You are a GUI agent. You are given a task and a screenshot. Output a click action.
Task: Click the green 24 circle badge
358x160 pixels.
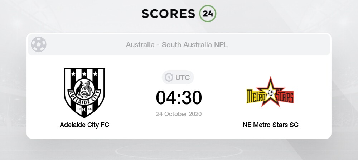point(208,14)
